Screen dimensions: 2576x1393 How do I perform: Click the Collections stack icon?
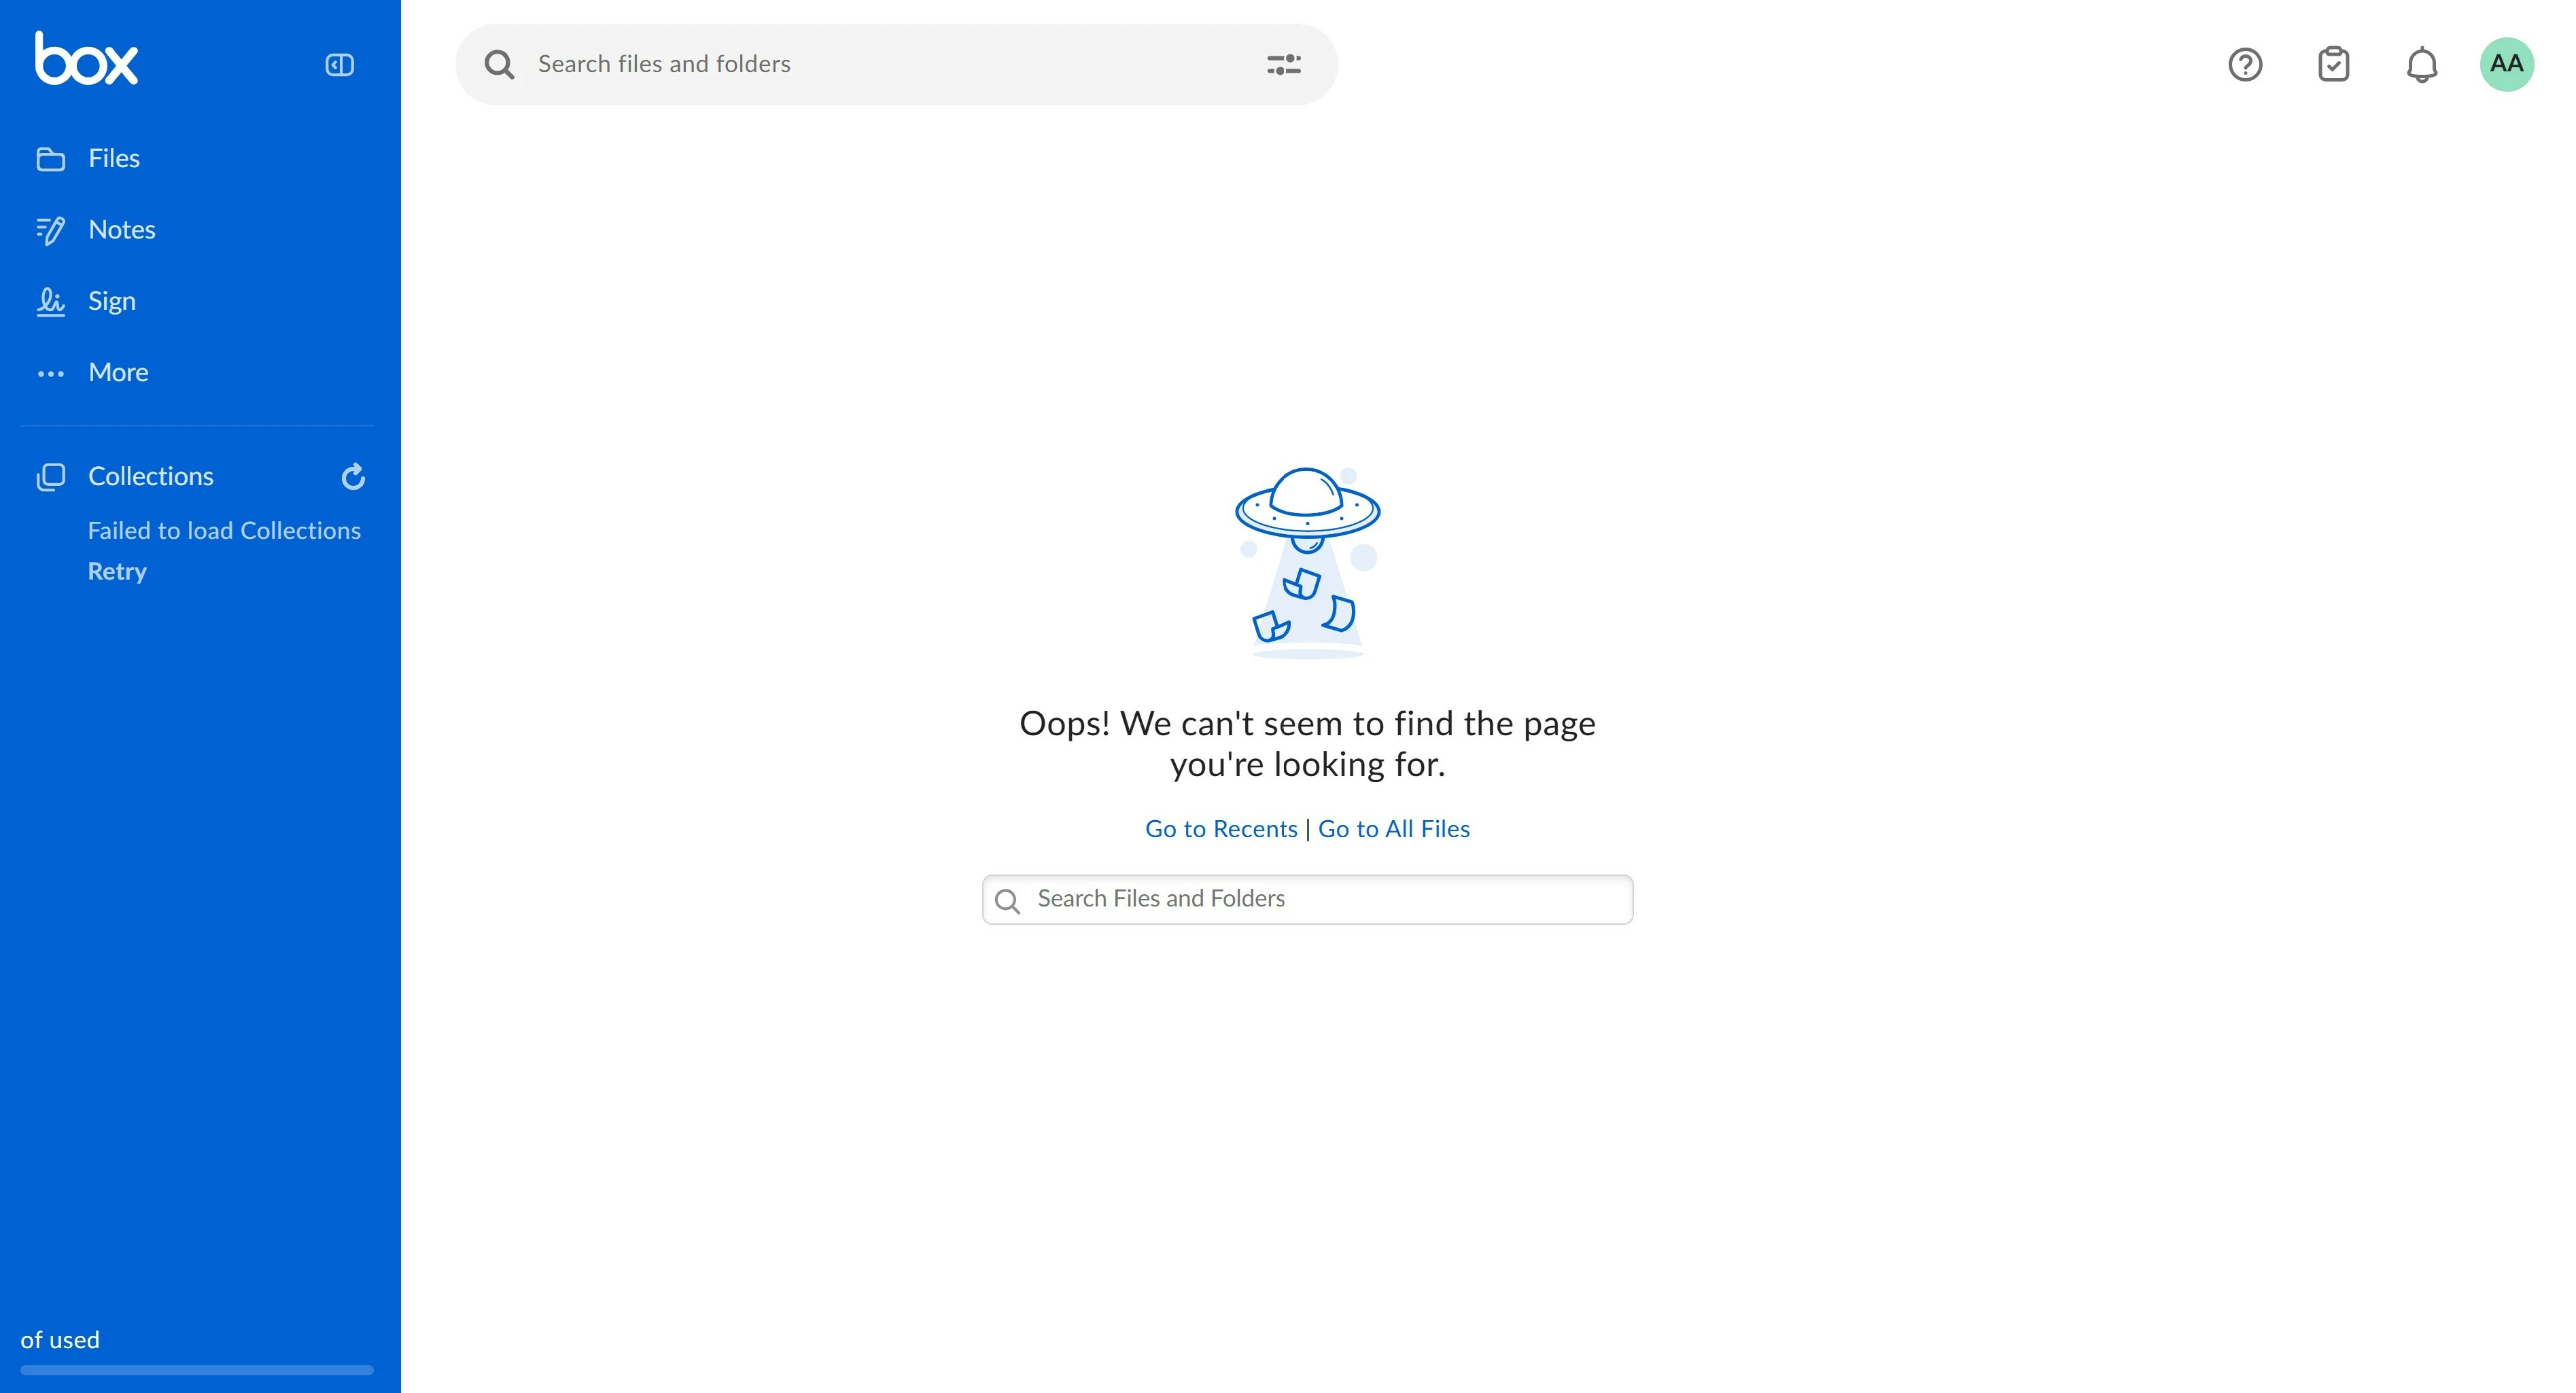click(51, 477)
